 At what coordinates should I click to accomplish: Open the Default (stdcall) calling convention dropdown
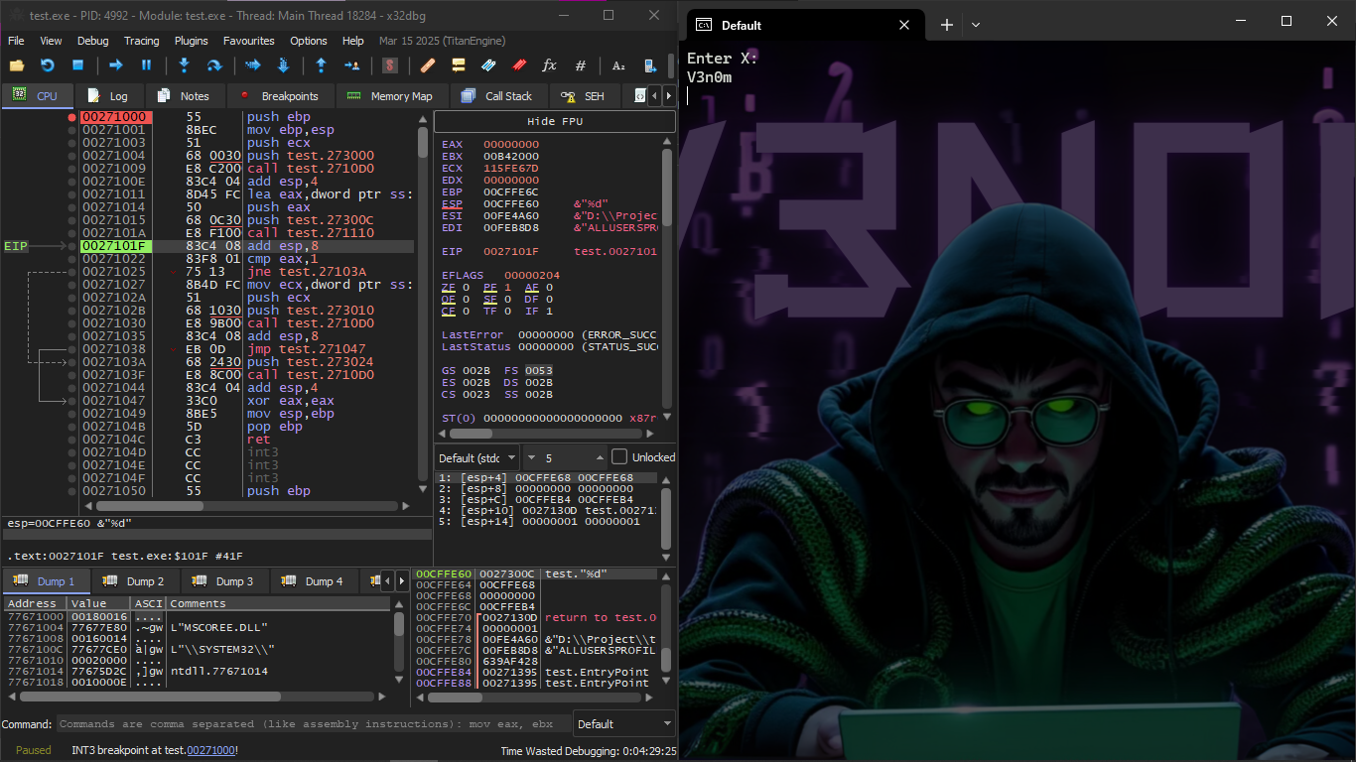coord(477,457)
